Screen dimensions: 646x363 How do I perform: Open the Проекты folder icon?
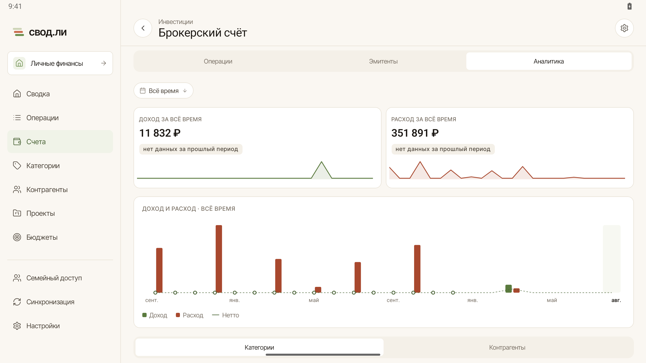[x=17, y=213]
